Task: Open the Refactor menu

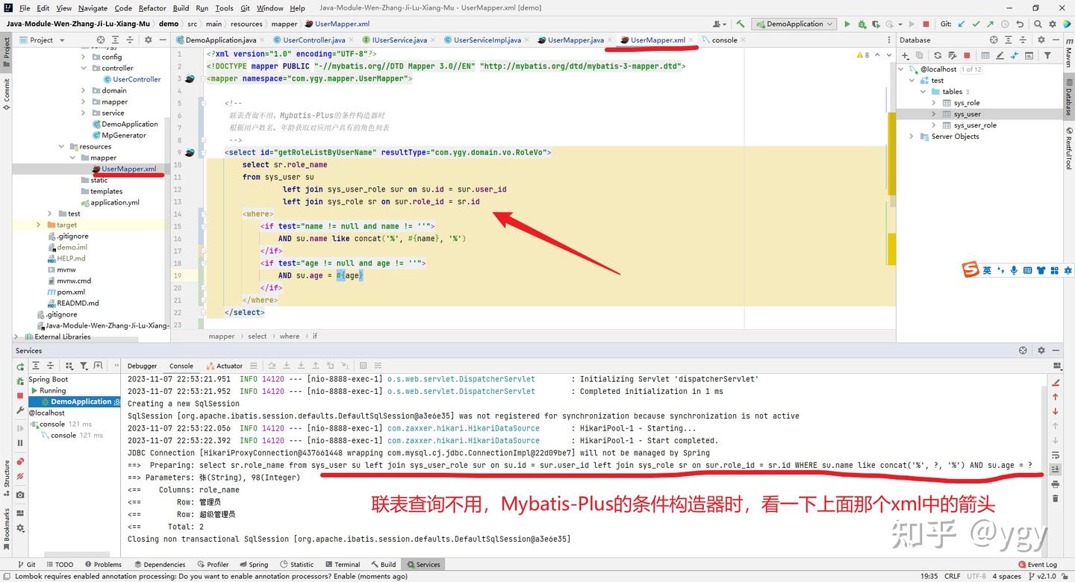Action: coord(152,8)
